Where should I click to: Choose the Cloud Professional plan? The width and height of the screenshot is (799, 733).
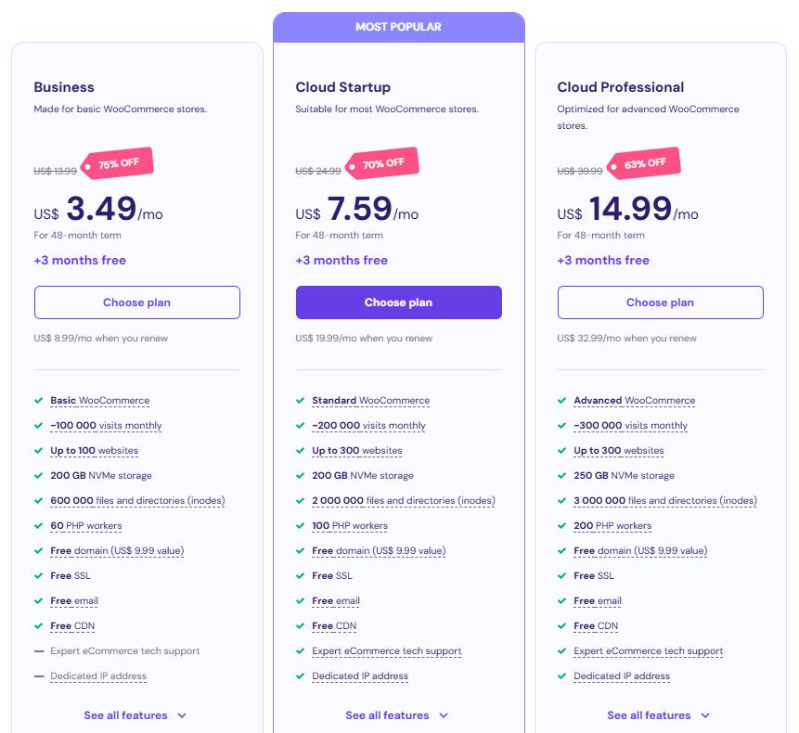click(660, 302)
